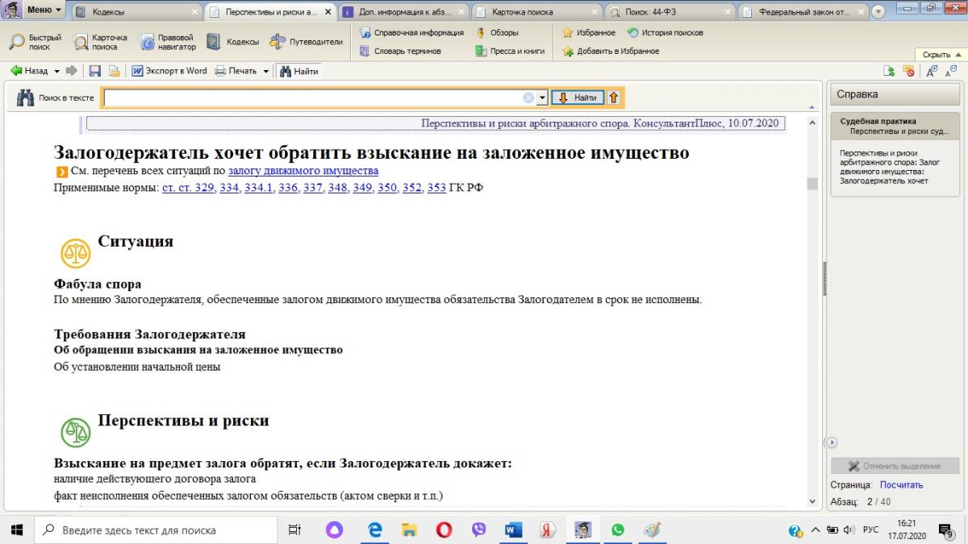Toggle the Найти search-in-text panel
The image size is (968, 544).
click(x=298, y=71)
